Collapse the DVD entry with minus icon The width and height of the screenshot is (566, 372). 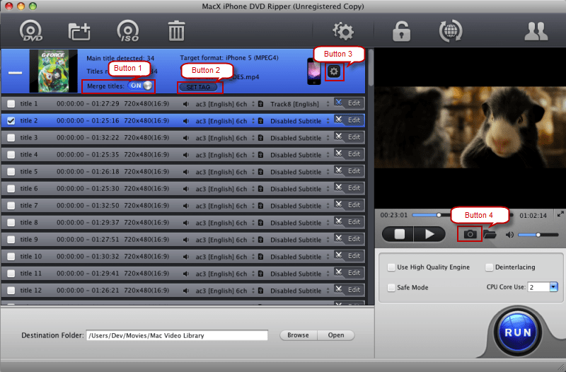click(15, 73)
